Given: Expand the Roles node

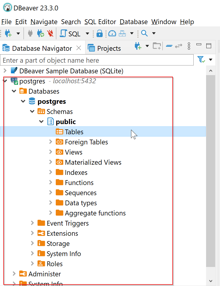Looking at the screenshot, I should pyautogui.click(x=32, y=263).
